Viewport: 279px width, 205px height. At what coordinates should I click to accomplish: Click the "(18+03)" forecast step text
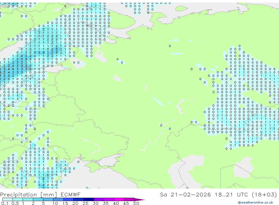(264, 194)
